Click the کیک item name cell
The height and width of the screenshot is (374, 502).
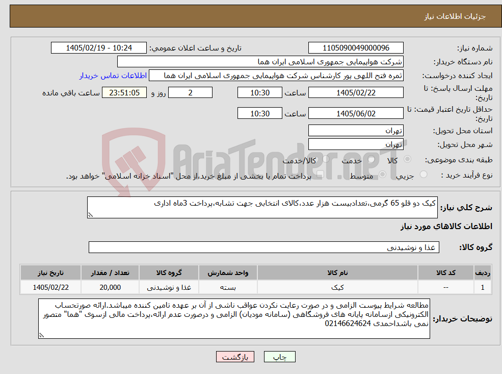pyautogui.click(x=337, y=287)
